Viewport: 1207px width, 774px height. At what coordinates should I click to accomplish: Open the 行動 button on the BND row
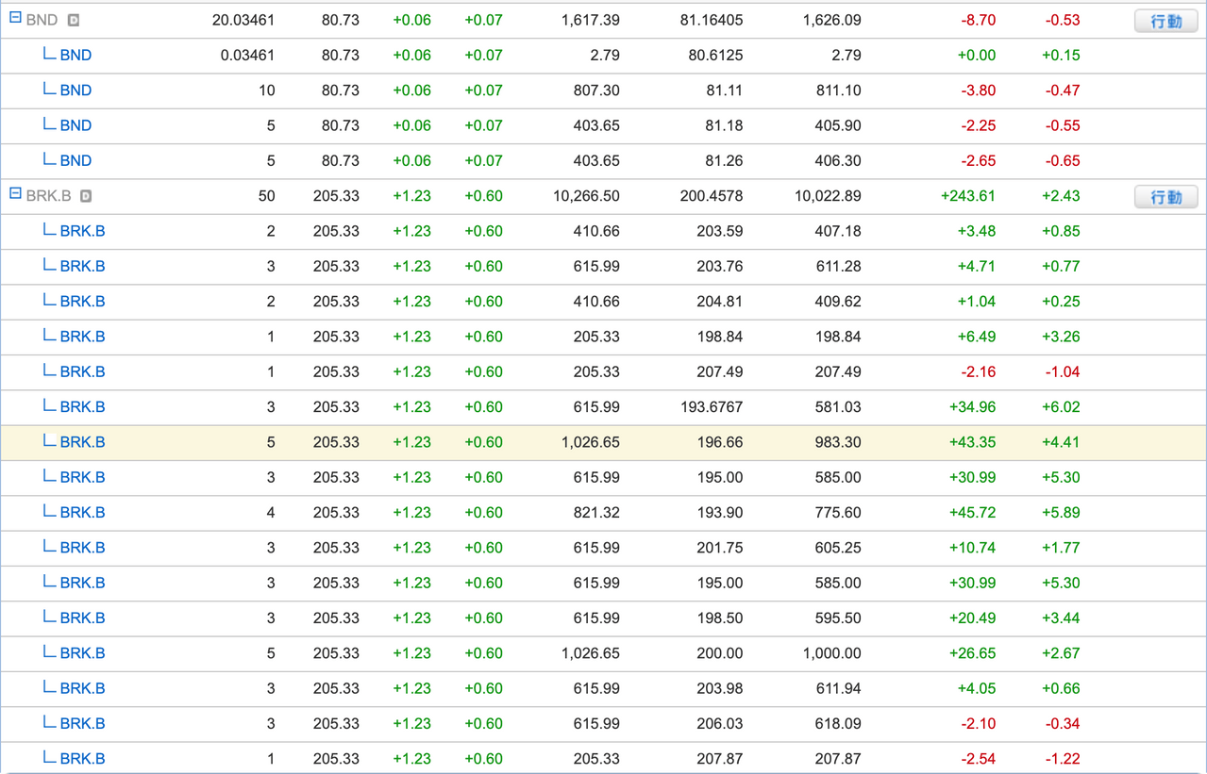coord(1166,21)
